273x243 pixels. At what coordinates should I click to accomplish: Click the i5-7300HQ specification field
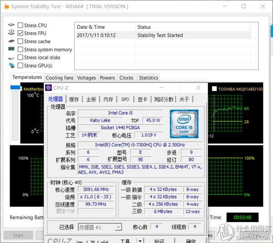140,145
